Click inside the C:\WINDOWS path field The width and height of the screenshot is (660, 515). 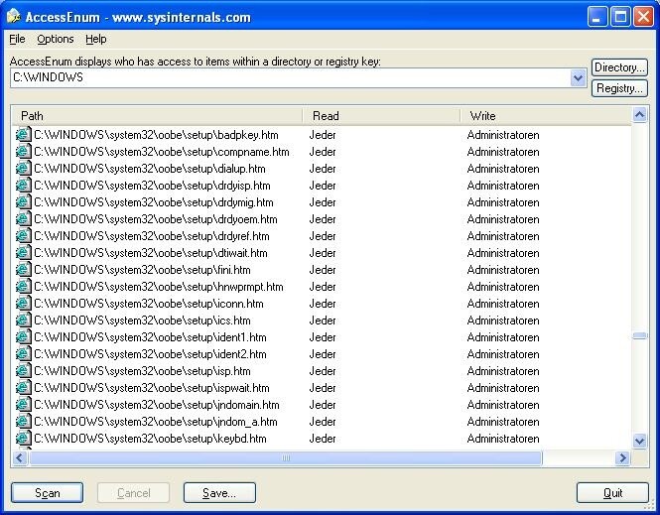point(291,77)
